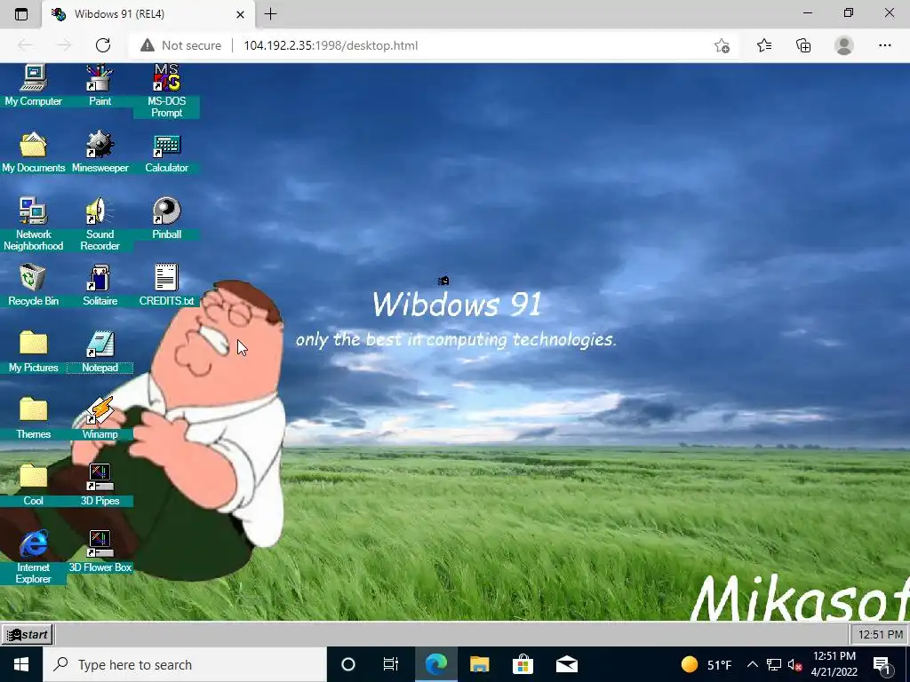This screenshot has width=910, height=682.
Task: Click the Not secure site info indicator
Action: [181, 45]
